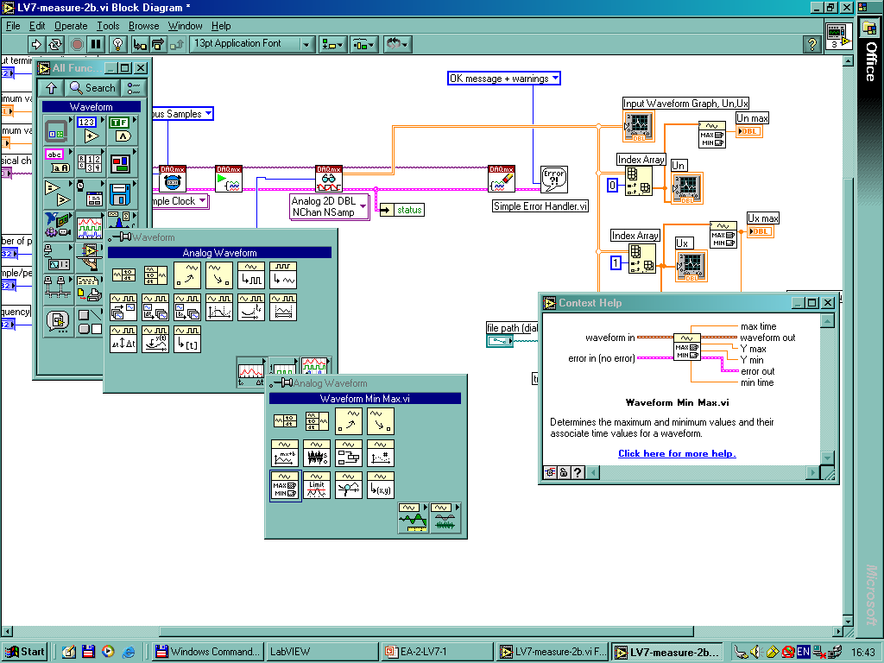Select the DAQmx Read node with glasses

click(329, 179)
